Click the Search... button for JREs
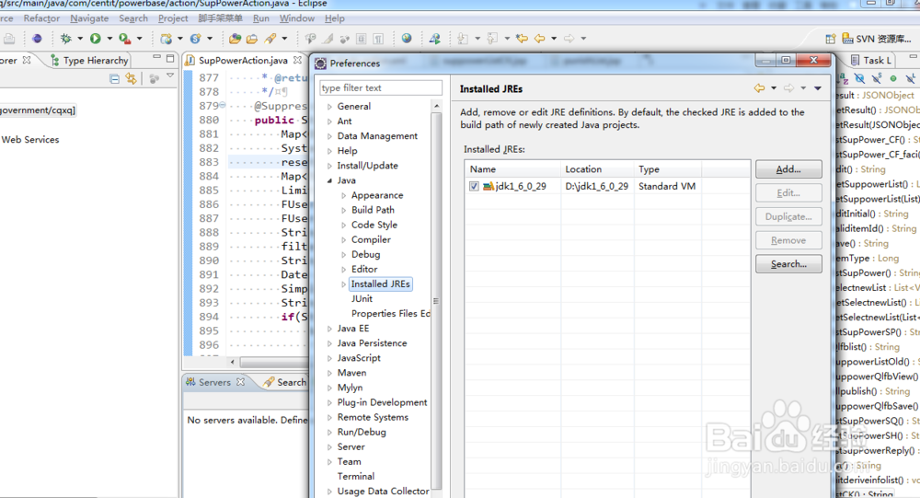This screenshot has height=498, width=920. click(788, 264)
